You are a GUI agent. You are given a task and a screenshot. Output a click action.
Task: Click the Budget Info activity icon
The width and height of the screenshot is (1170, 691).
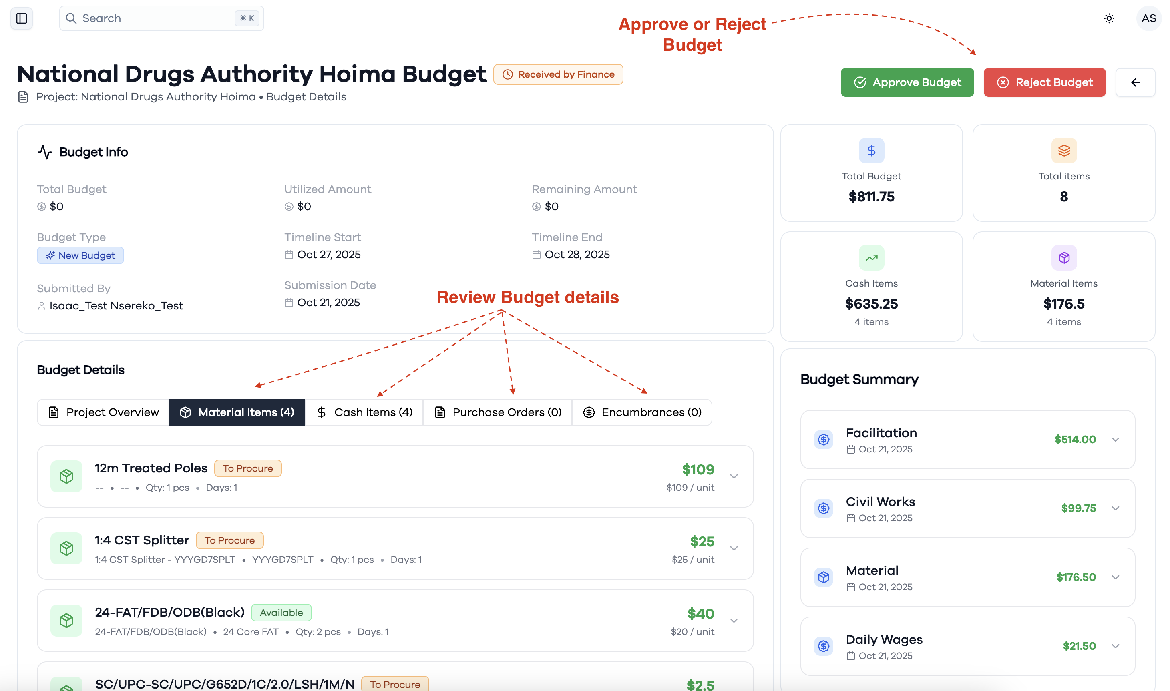point(45,152)
